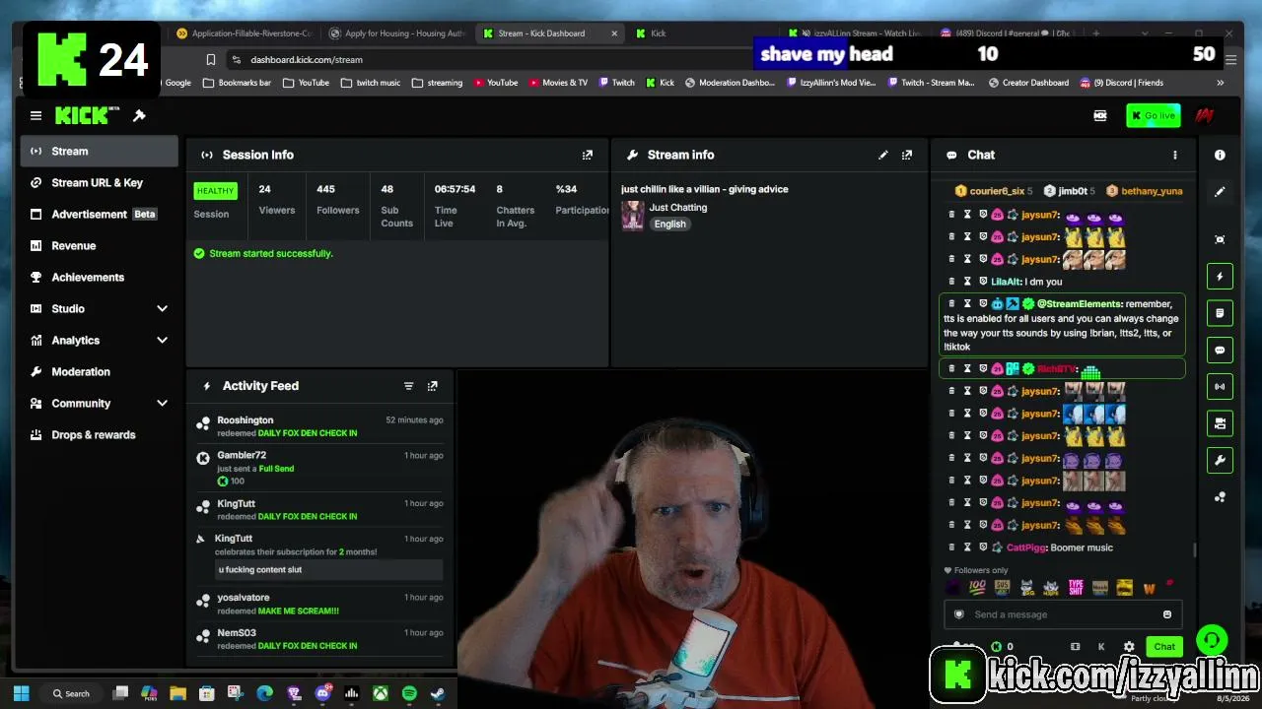
Task: Open the Moderation sidebar item
Action: 99,372
